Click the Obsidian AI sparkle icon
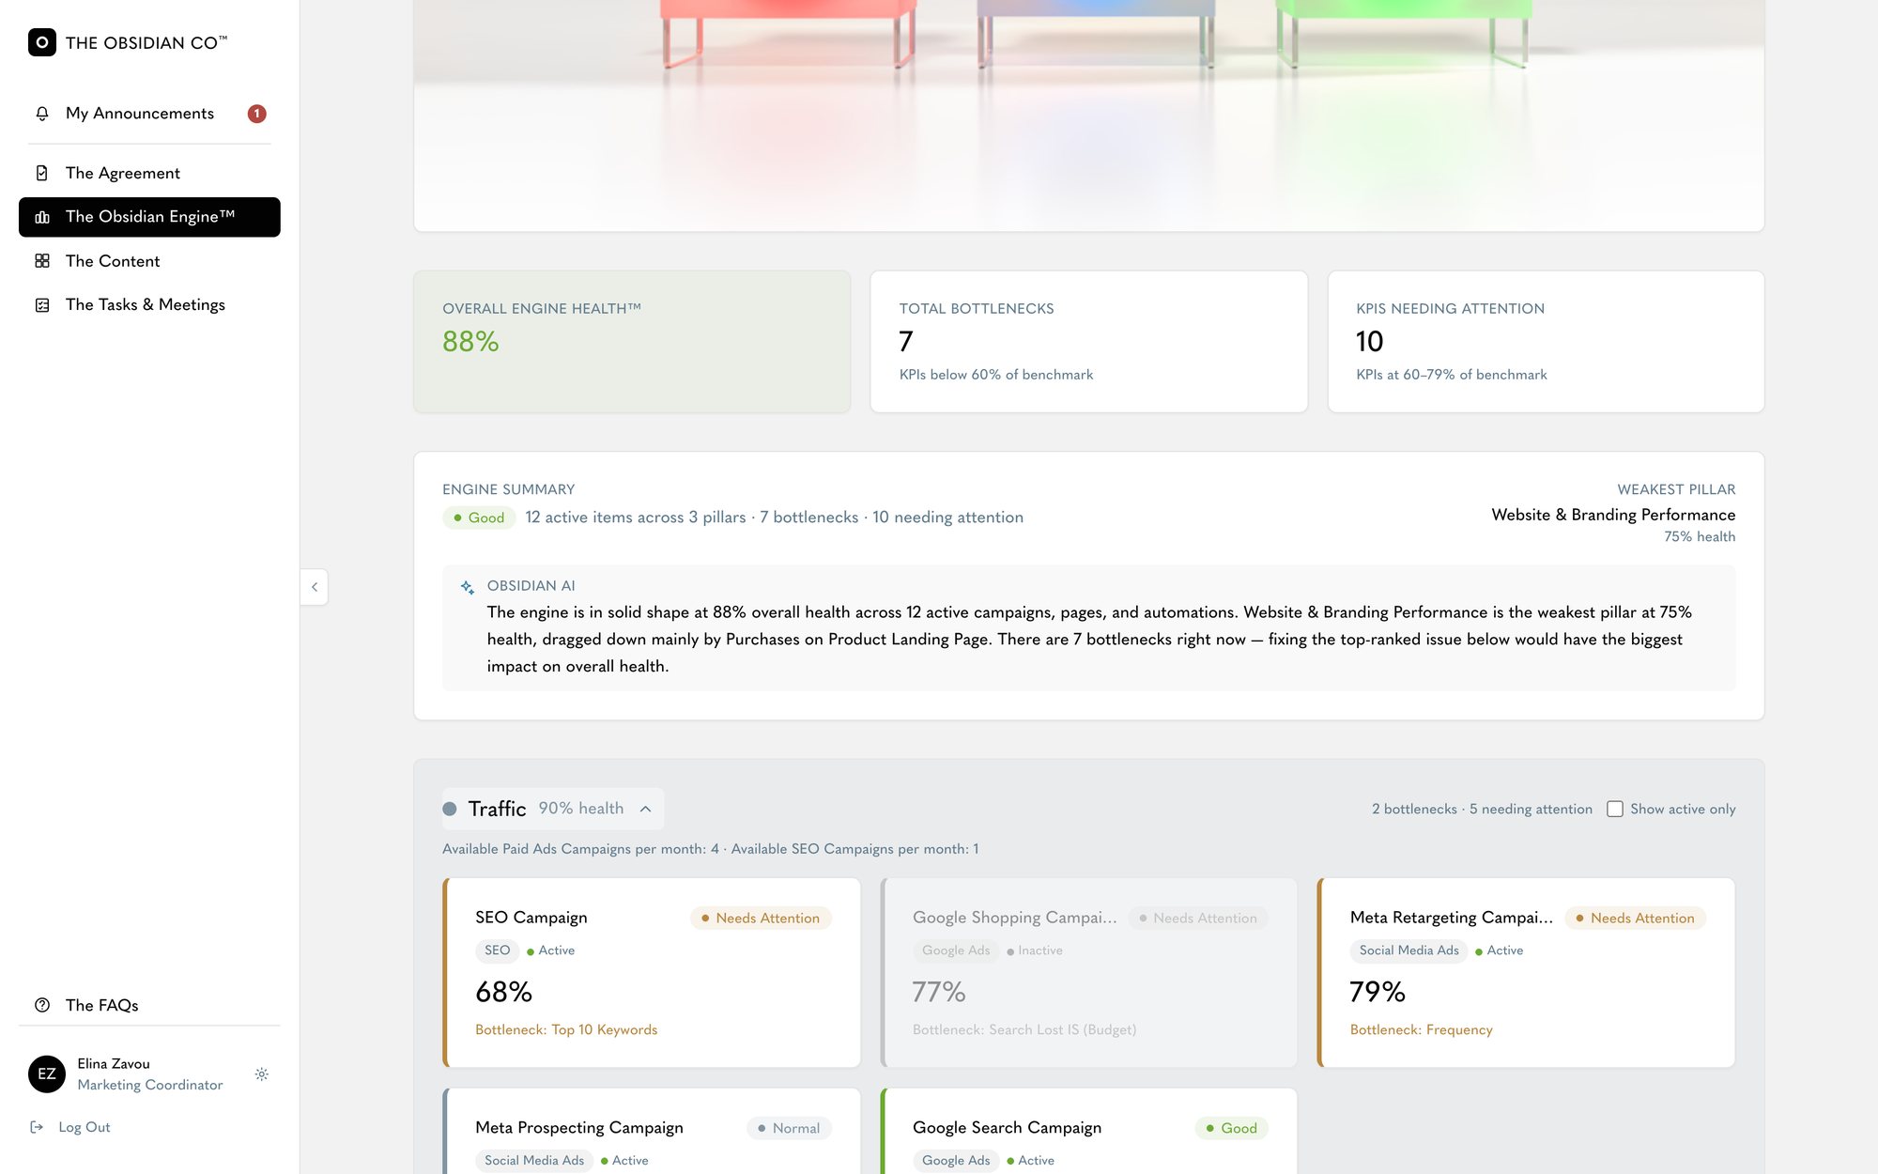 (467, 587)
